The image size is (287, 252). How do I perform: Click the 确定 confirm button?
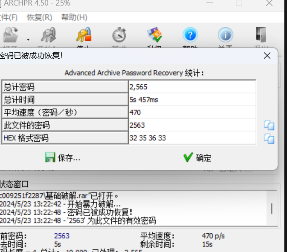coord(197,157)
